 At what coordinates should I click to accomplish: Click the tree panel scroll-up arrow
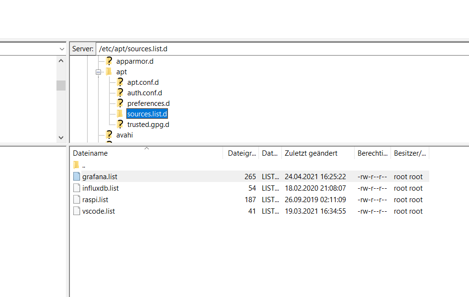(61, 60)
